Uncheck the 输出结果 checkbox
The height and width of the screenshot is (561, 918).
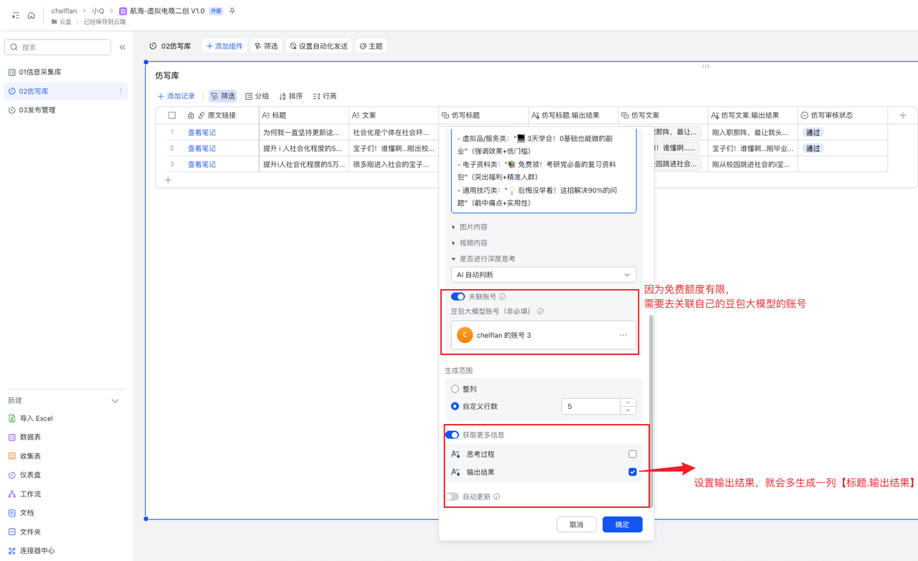(633, 472)
